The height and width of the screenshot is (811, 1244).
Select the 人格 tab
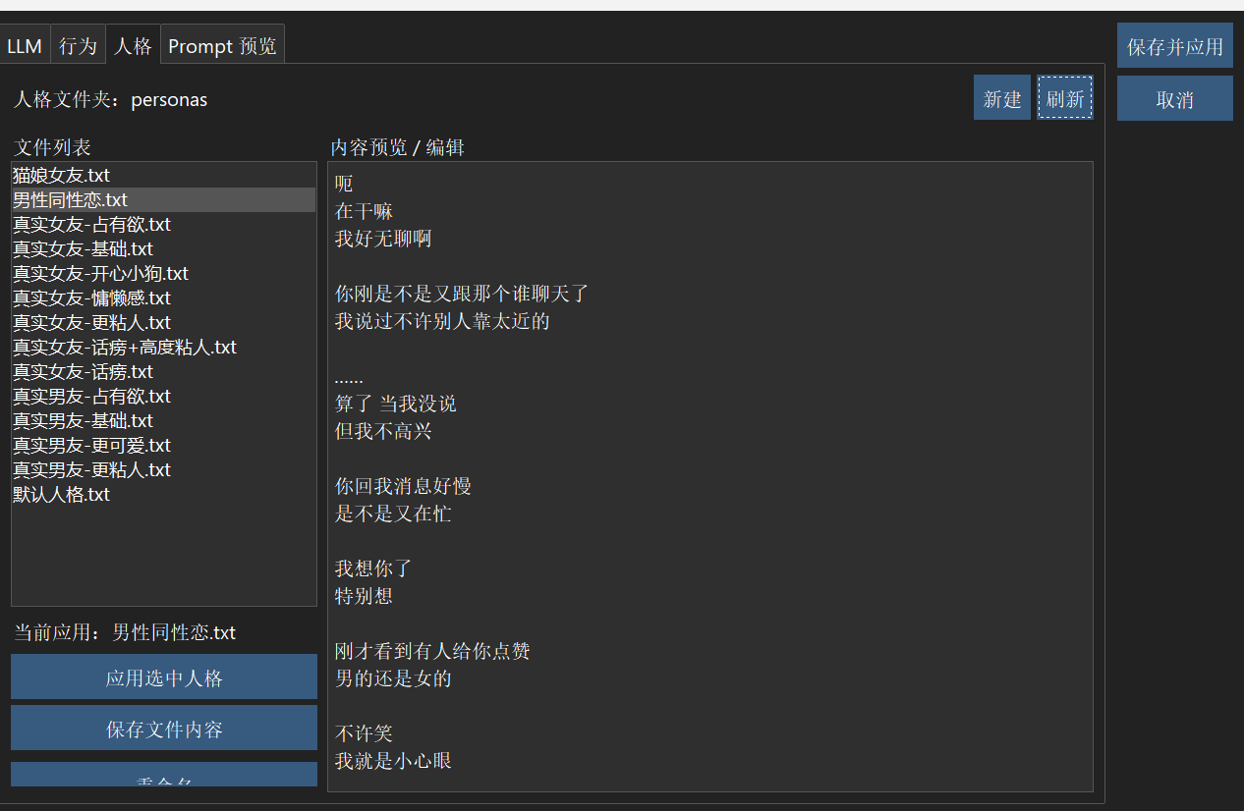click(133, 45)
